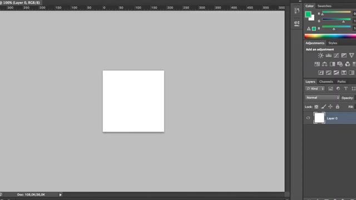Add a Vibrance adjustment
The height and width of the screenshot is (200, 356).
pyautogui.click(x=352, y=56)
